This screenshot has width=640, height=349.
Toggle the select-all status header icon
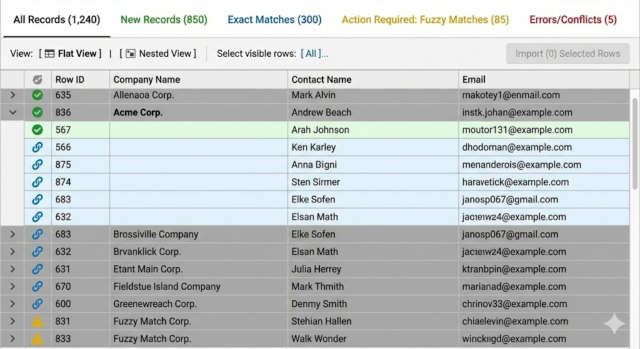(x=37, y=80)
